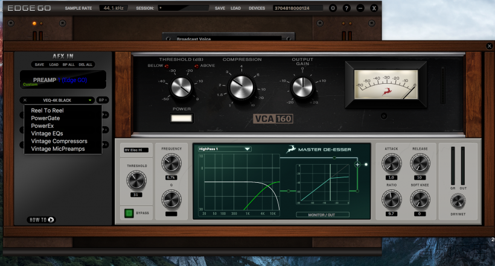Click the RATIO knob
Screen dimensions: 495x266
pos(391,200)
